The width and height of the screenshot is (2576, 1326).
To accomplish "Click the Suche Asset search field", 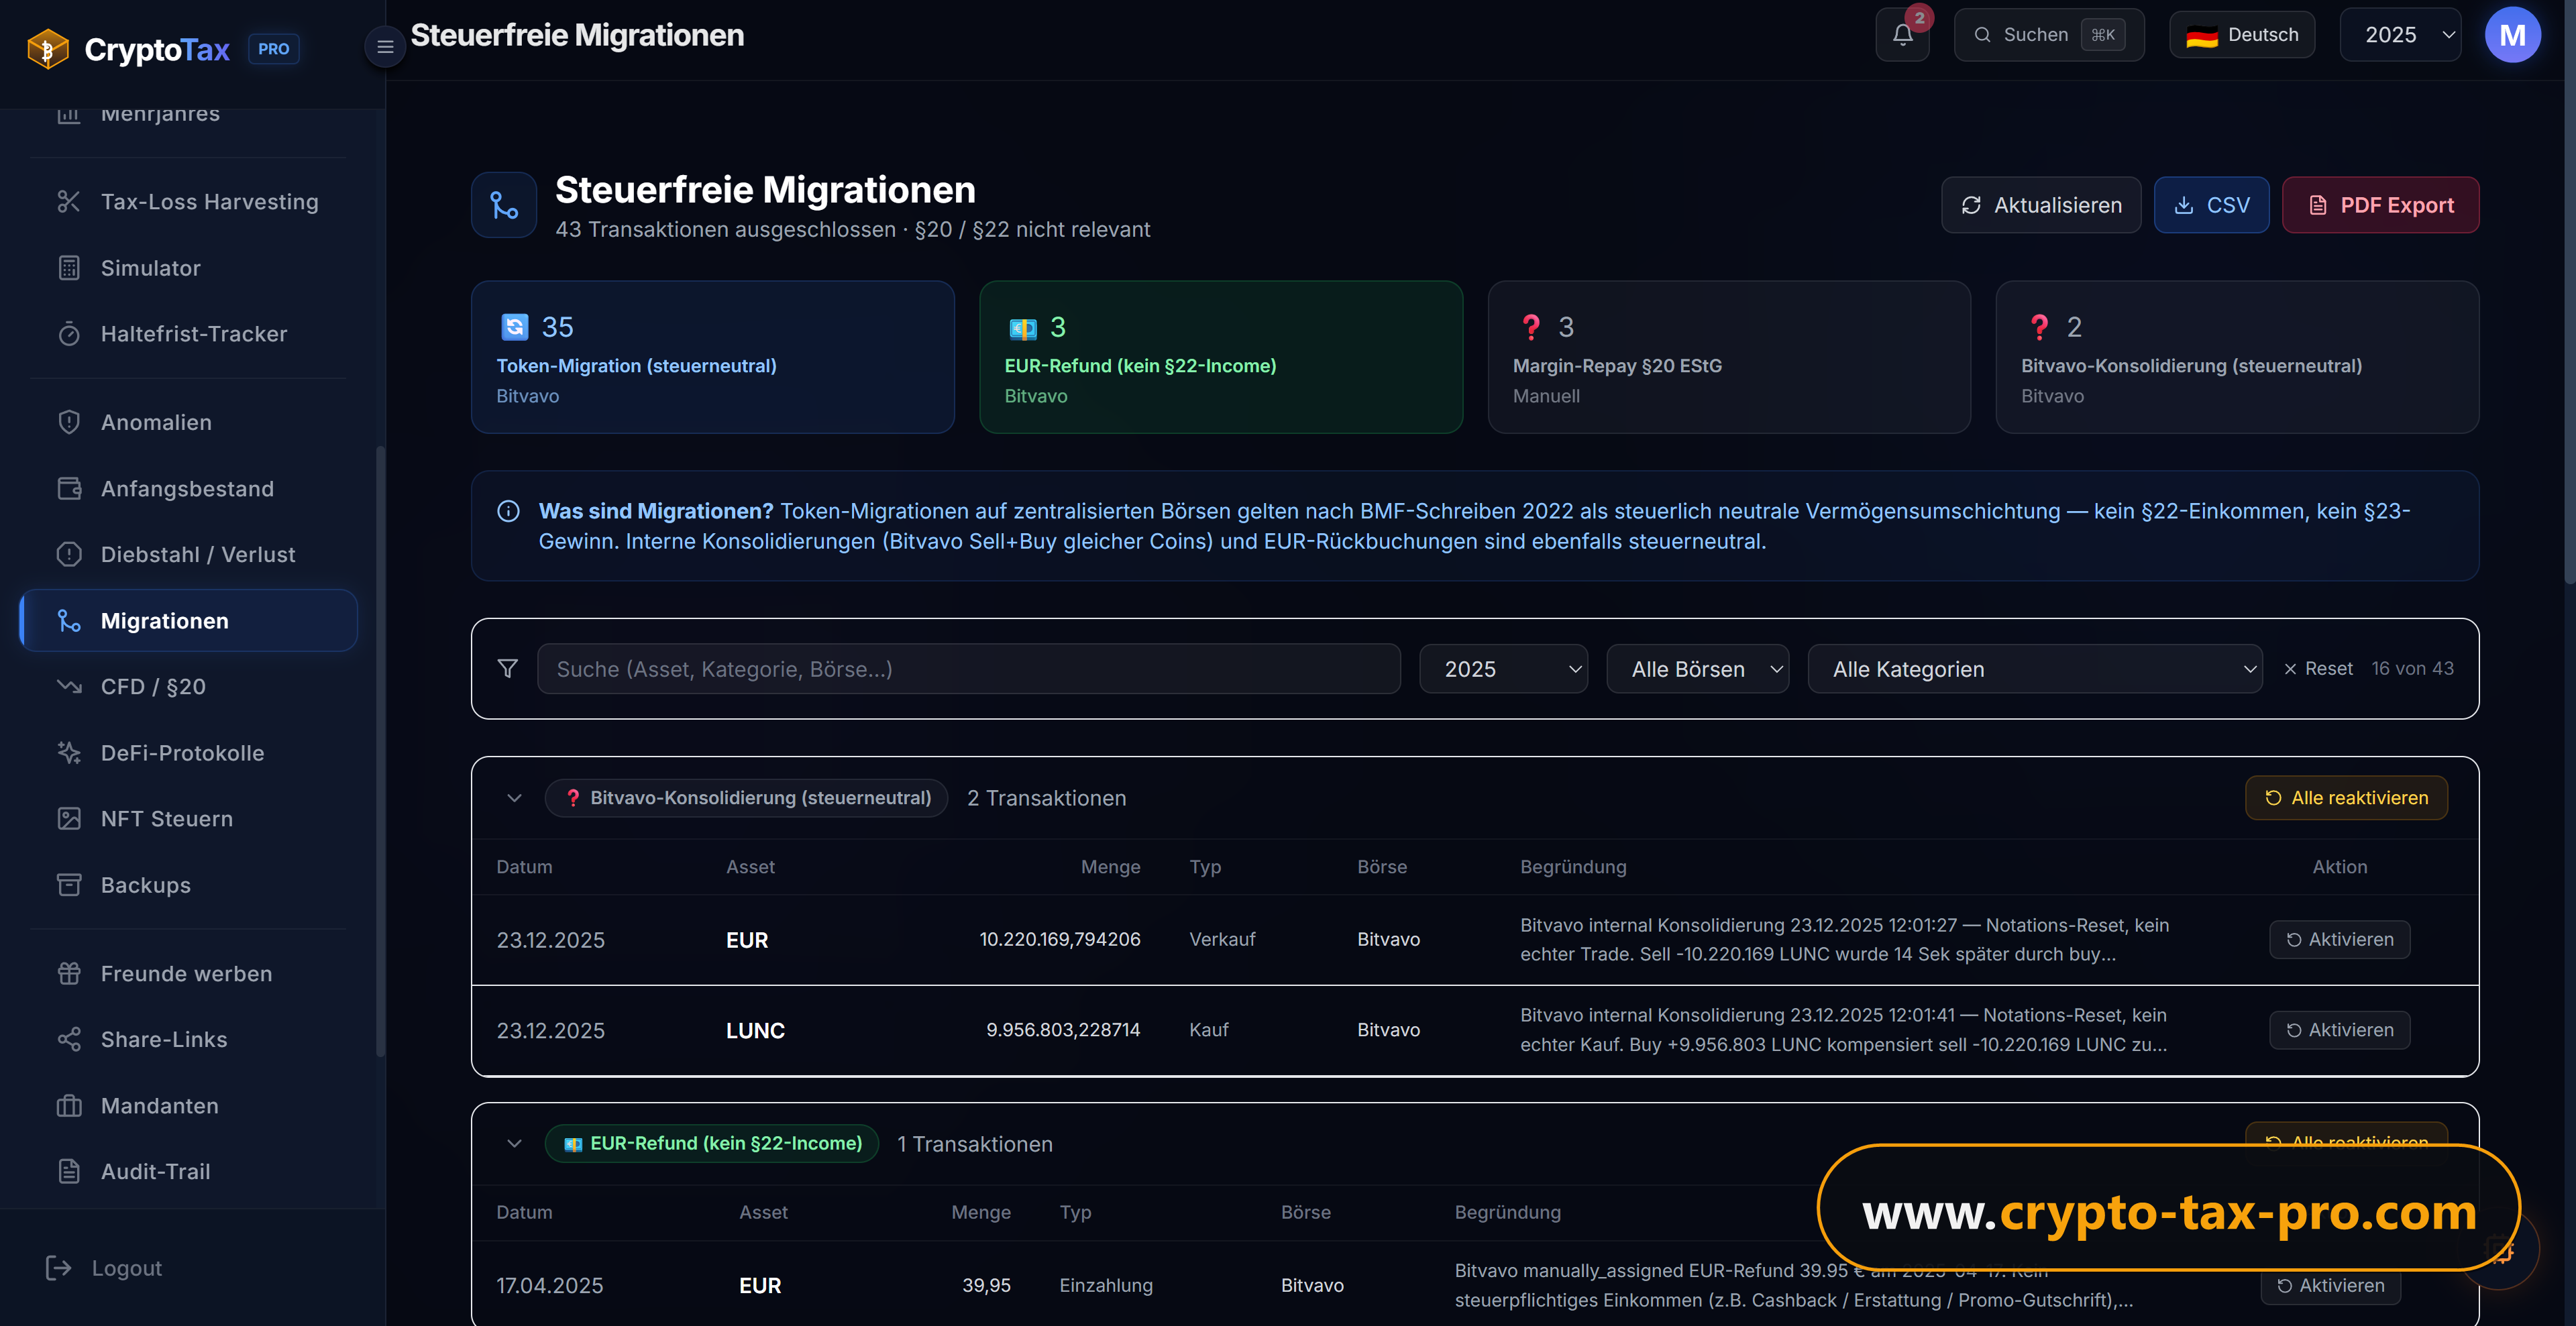I will [968, 669].
